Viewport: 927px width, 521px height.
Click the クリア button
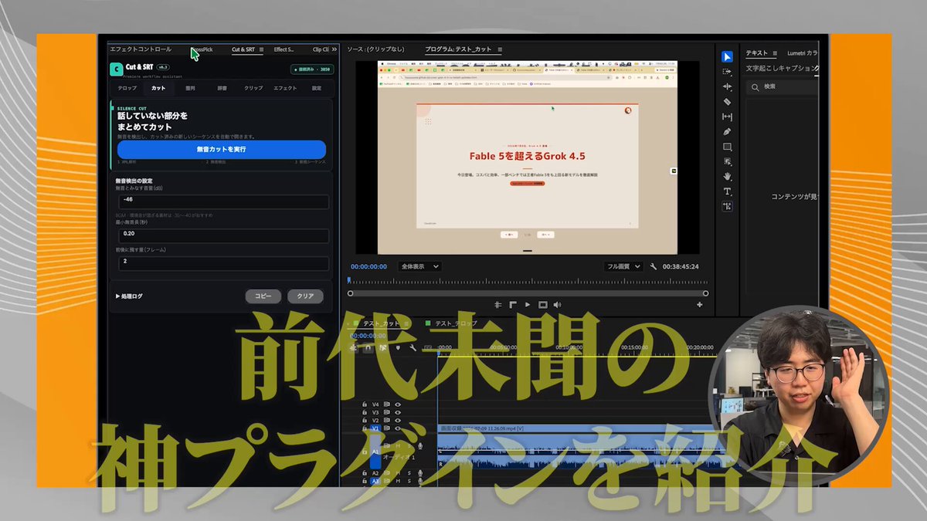pyautogui.click(x=305, y=296)
